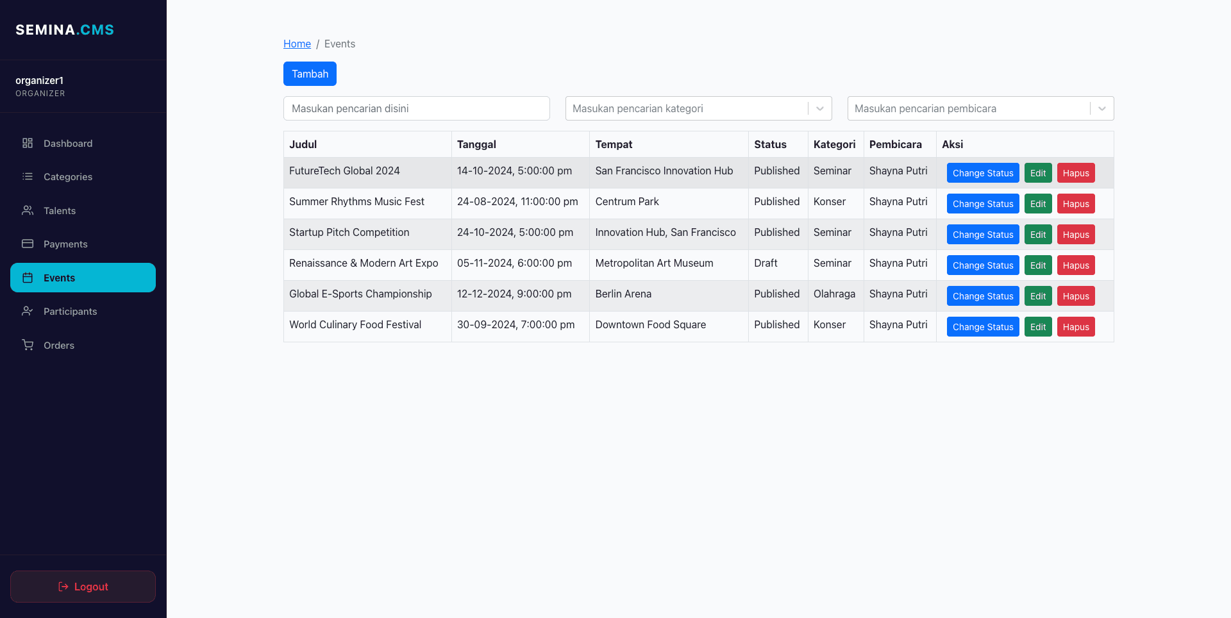1231x618 pixels.
Task: Navigate to Payments
Action: pyautogui.click(x=83, y=244)
